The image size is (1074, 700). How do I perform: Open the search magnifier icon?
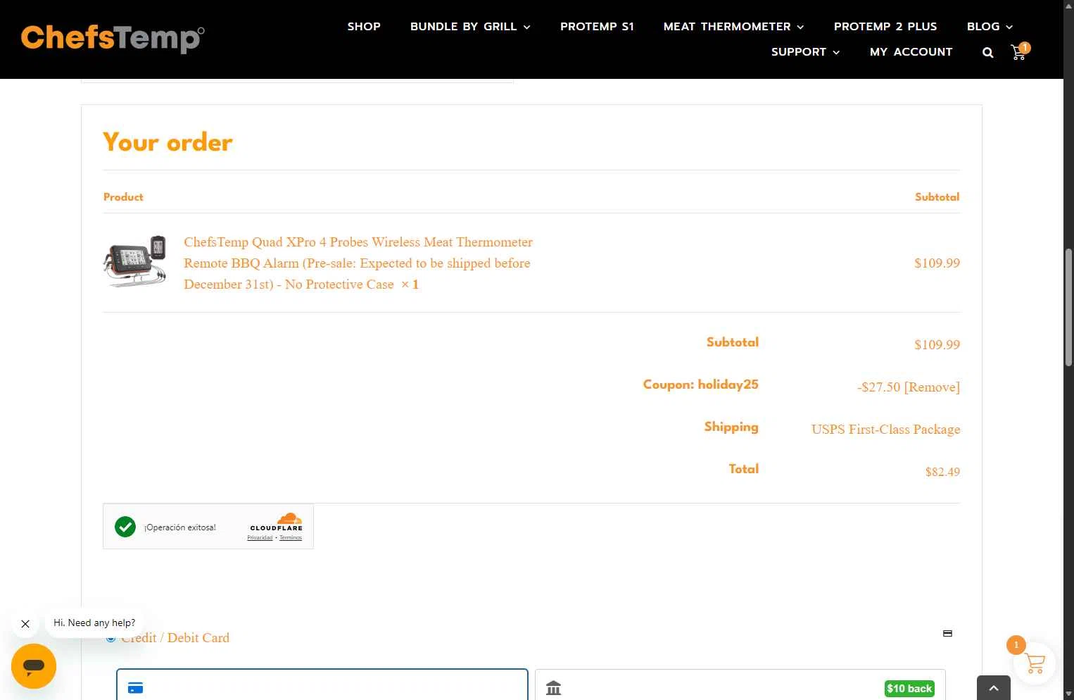tap(987, 52)
